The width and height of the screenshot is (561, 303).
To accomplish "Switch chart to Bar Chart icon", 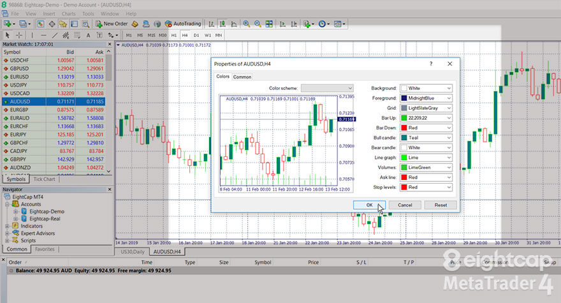I will pyautogui.click(x=211, y=24).
